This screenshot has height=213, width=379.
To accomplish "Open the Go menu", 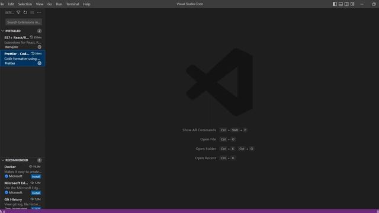I will pyautogui.click(x=50, y=4).
